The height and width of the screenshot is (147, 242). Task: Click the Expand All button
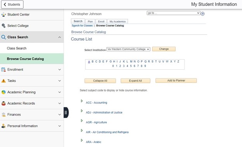tap(135, 81)
